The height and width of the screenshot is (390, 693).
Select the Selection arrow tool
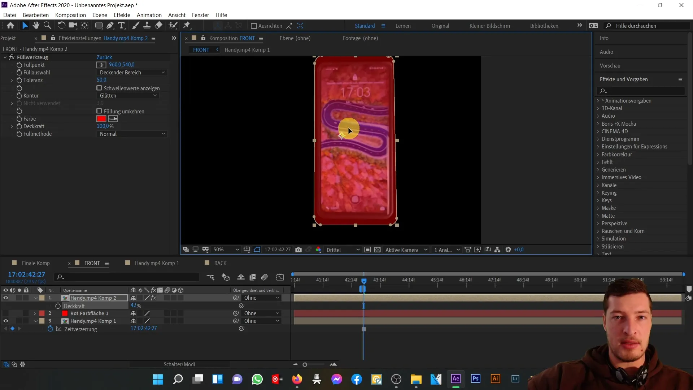pos(25,25)
